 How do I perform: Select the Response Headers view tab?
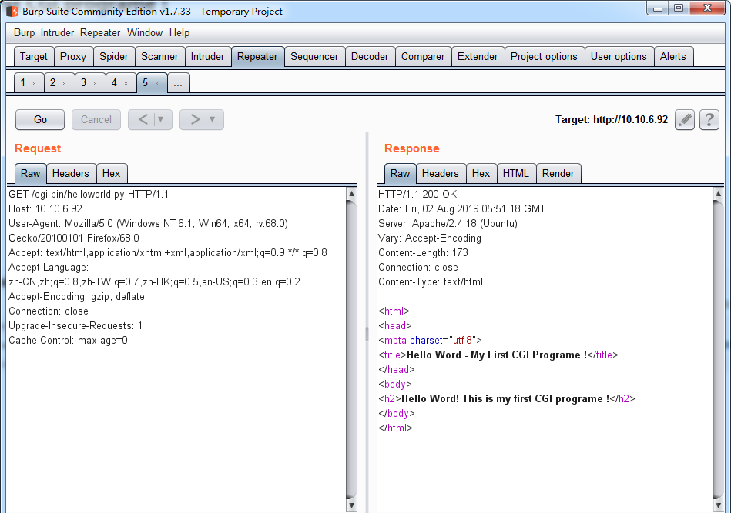(441, 174)
